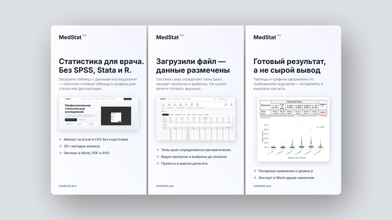Viewport: 392px width, 220px height.
Task: Click checkmark beside "Видно пропуски и выбросы до анализа"
Action: coord(158,156)
